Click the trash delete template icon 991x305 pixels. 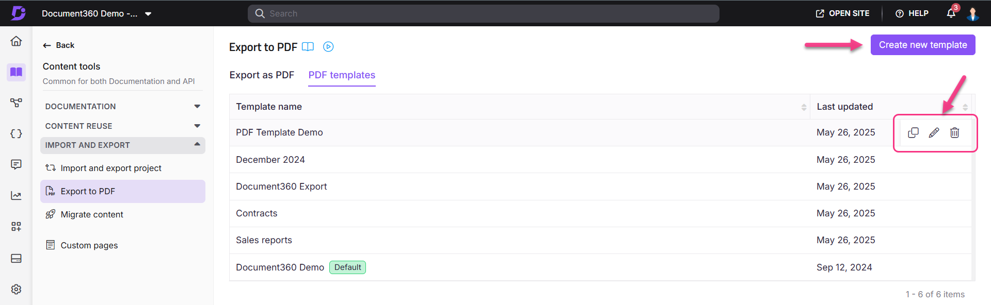click(x=954, y=133)
